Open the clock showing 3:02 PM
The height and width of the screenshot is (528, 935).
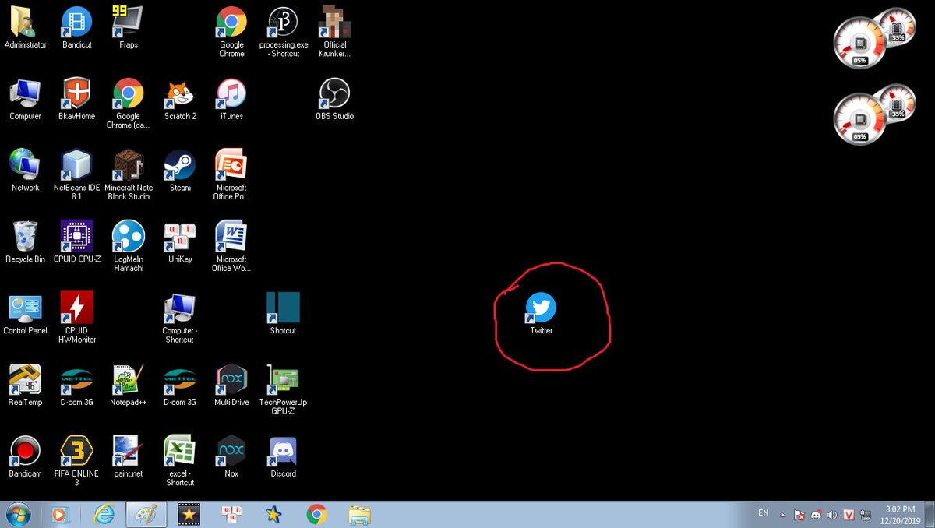pyautogui.click(x=901, y=514)
